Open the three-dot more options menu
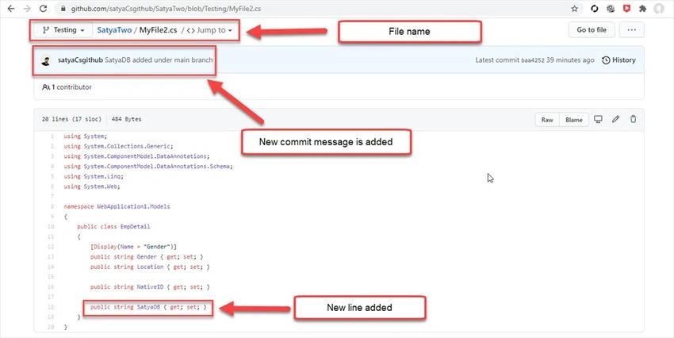 coord(631,29)
